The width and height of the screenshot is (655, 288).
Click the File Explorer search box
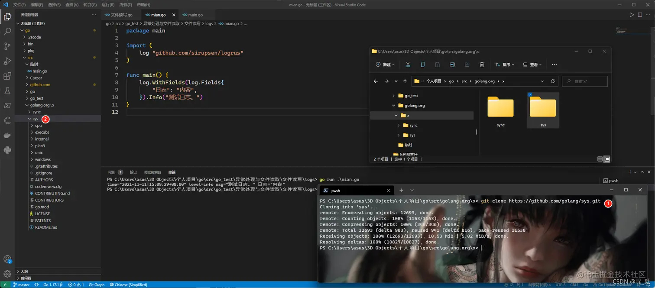(x=585, y=81)
